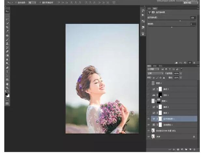Open the History panel icon in dock
The height and width of the screenshot is (153, 204).
coord(143,11)
